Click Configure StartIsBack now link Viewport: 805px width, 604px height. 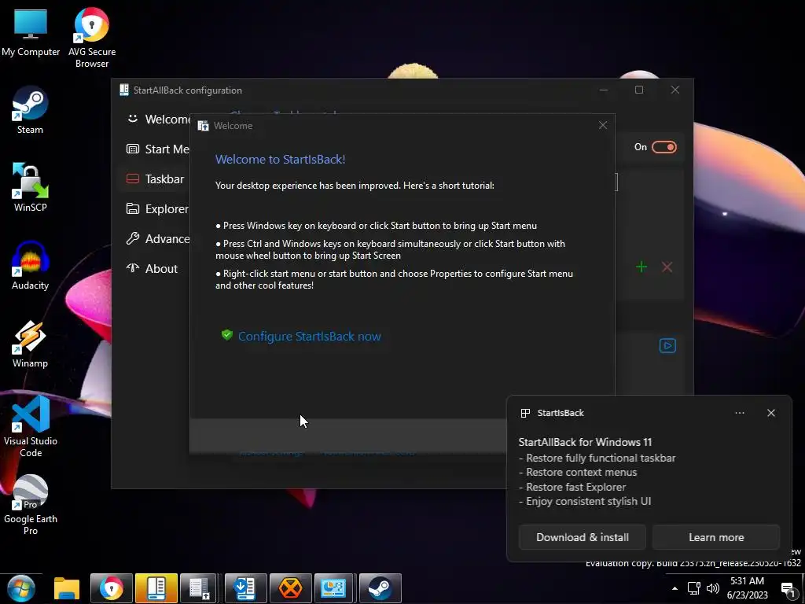(x=309, y=337)
